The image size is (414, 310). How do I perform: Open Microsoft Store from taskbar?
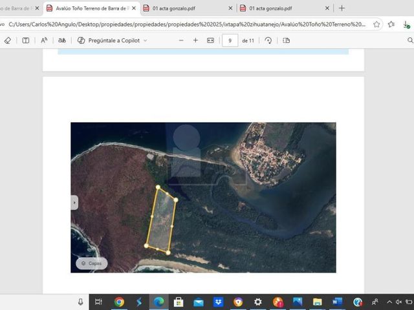tap(179, 302)
